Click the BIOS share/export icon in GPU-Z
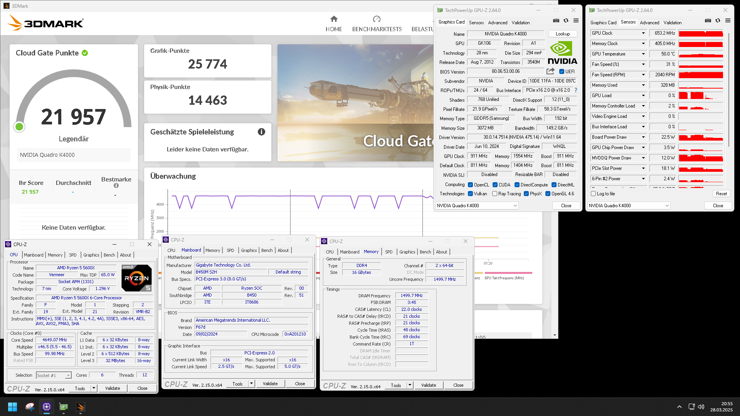 [x=550, y=71]
